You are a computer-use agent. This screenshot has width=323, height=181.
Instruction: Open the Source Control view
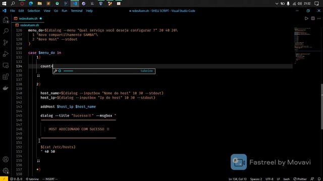coord(6,42)
